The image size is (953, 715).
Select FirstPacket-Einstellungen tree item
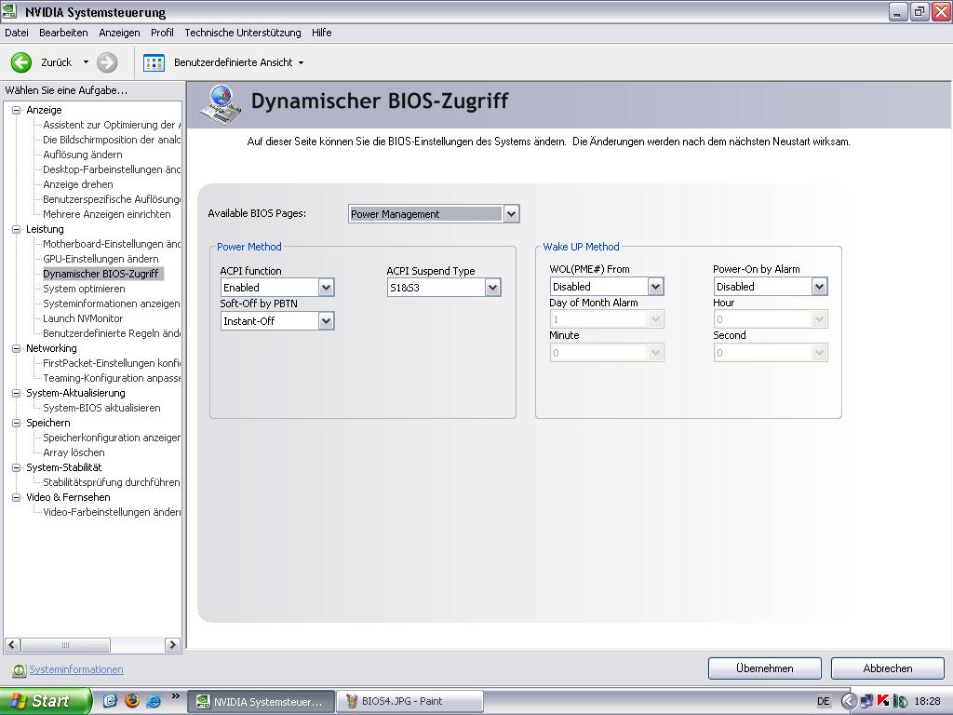click(x=112, y=364)
